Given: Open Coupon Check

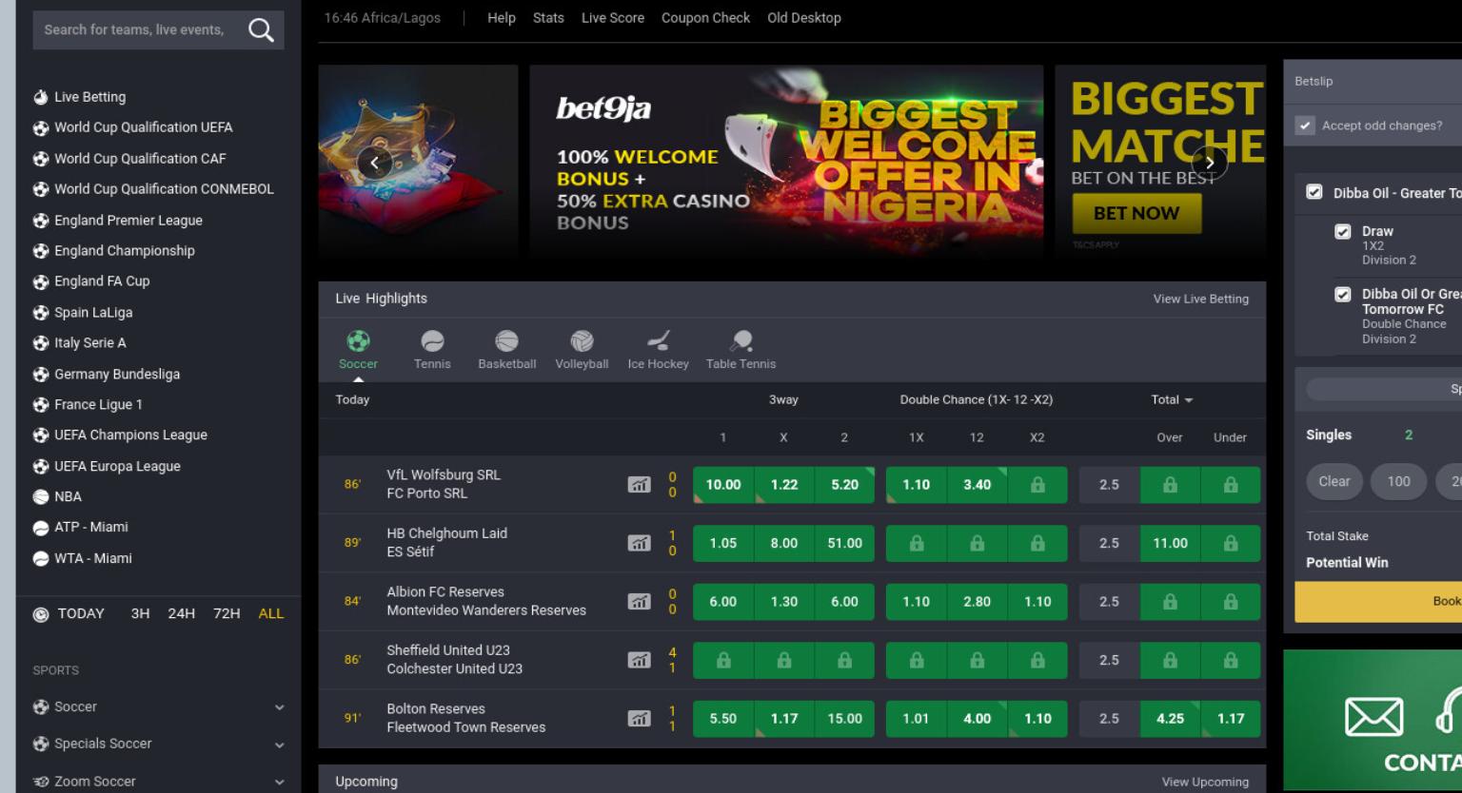Looking at the screenshot, I should point(705,18).
